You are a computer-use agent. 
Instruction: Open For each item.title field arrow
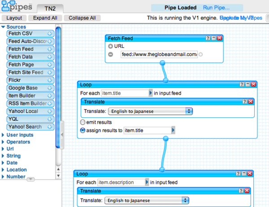tap(151, 93)
